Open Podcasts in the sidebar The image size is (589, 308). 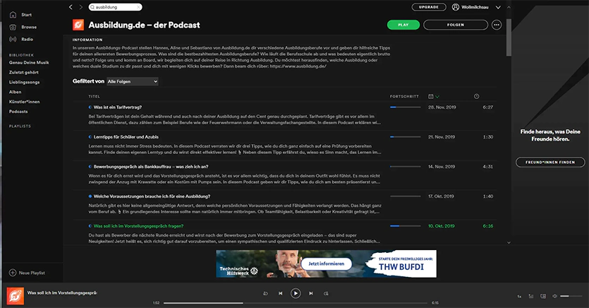tap(18, 112)
